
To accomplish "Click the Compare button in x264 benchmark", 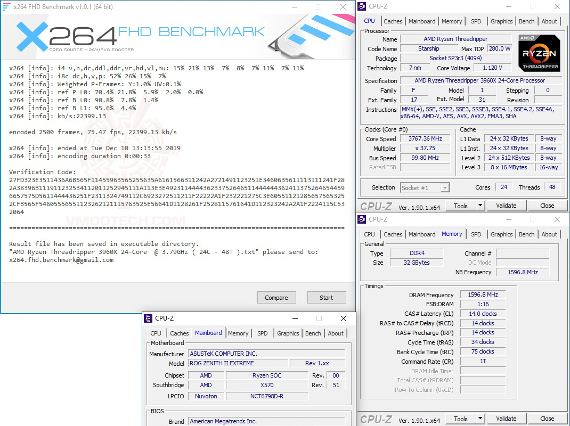I will coord(276,298).
